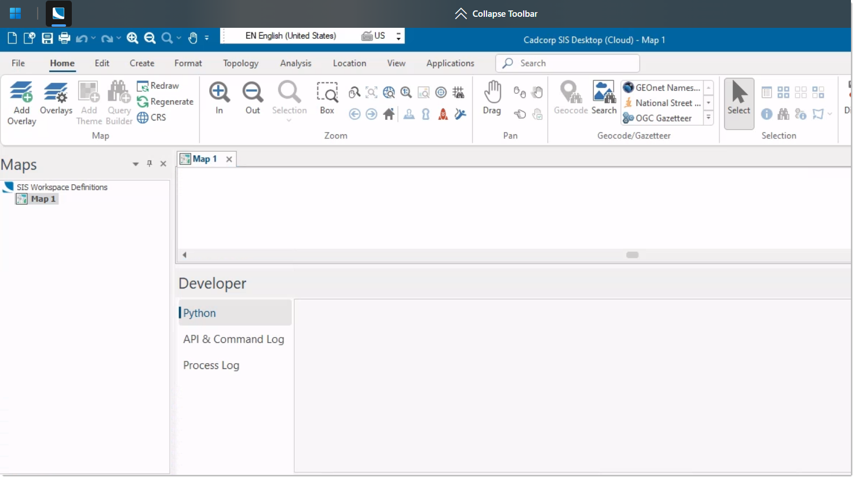Click the globe zoom extent icon
Screen dimensions: 855x479
(x=389, y=93)
